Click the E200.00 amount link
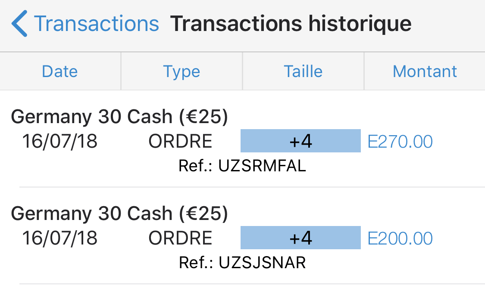Viewport: 485px width, 291px height. [400, 238]
